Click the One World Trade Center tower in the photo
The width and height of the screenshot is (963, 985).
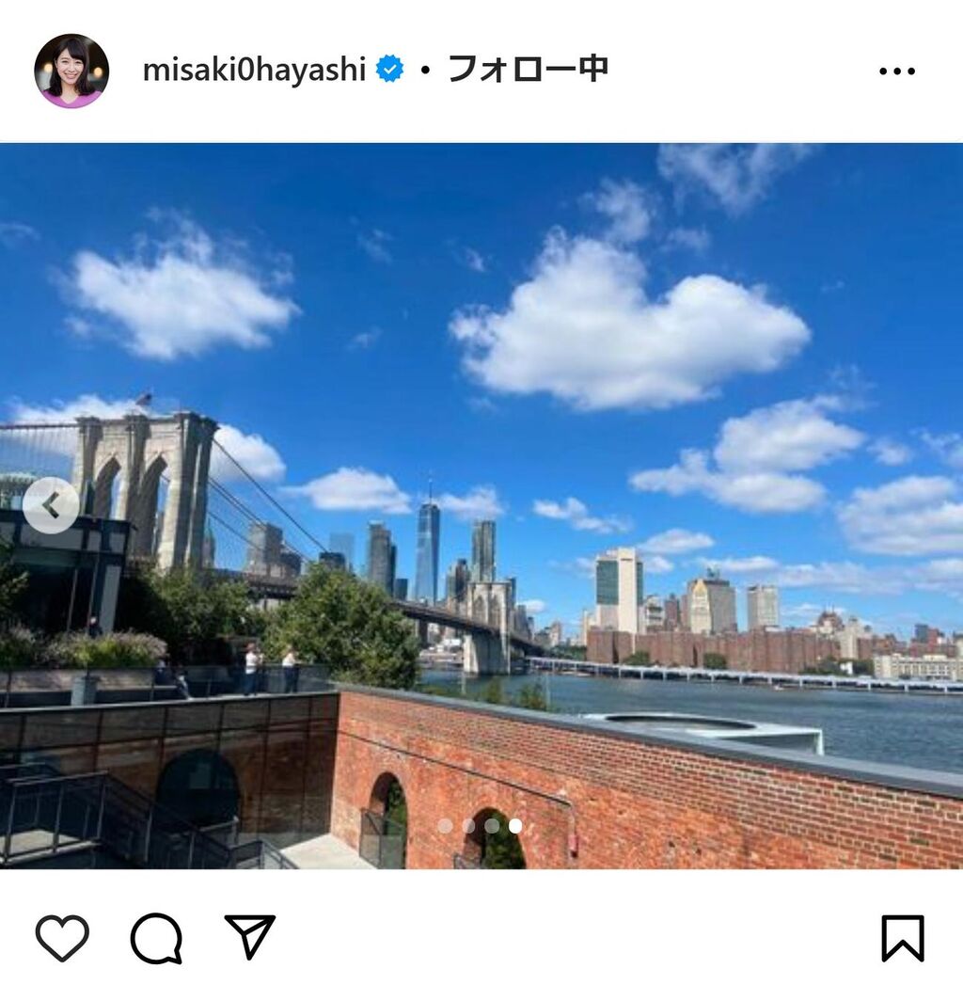click(428, 546)
